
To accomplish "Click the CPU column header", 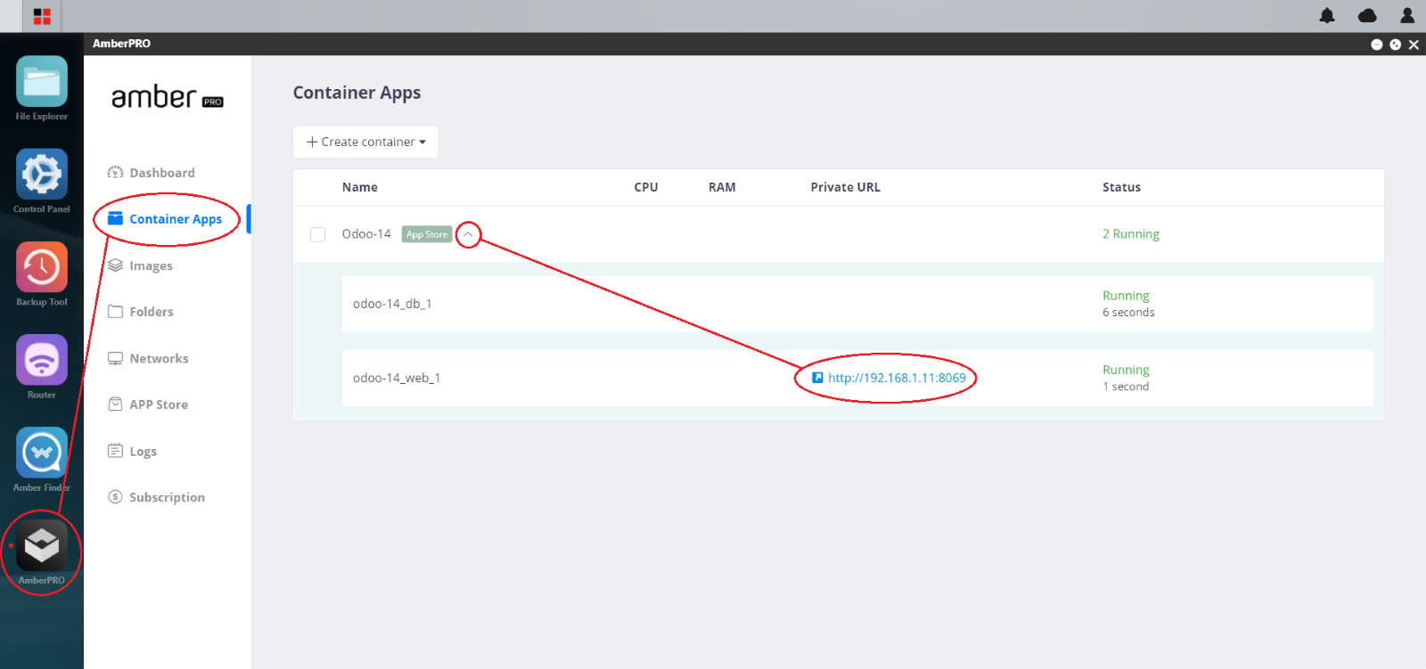I will point(646,187).
